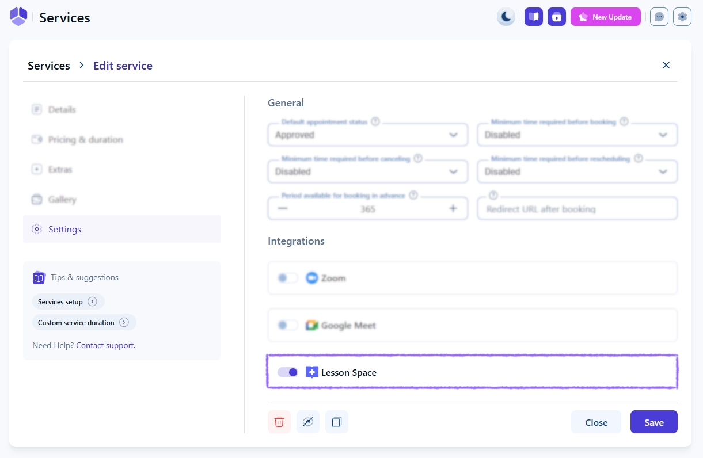Open the chat support icon
This screenshot has height=458, width=703.
pos(659,17)
